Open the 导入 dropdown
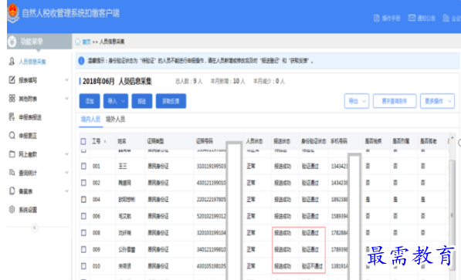 pos(116,101)
